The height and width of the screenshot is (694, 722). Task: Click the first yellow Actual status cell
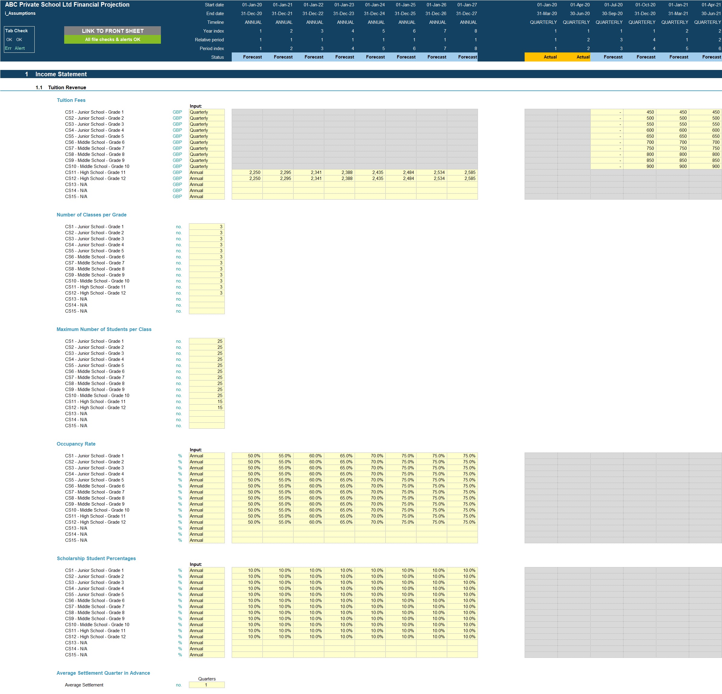tap(541, 57)
